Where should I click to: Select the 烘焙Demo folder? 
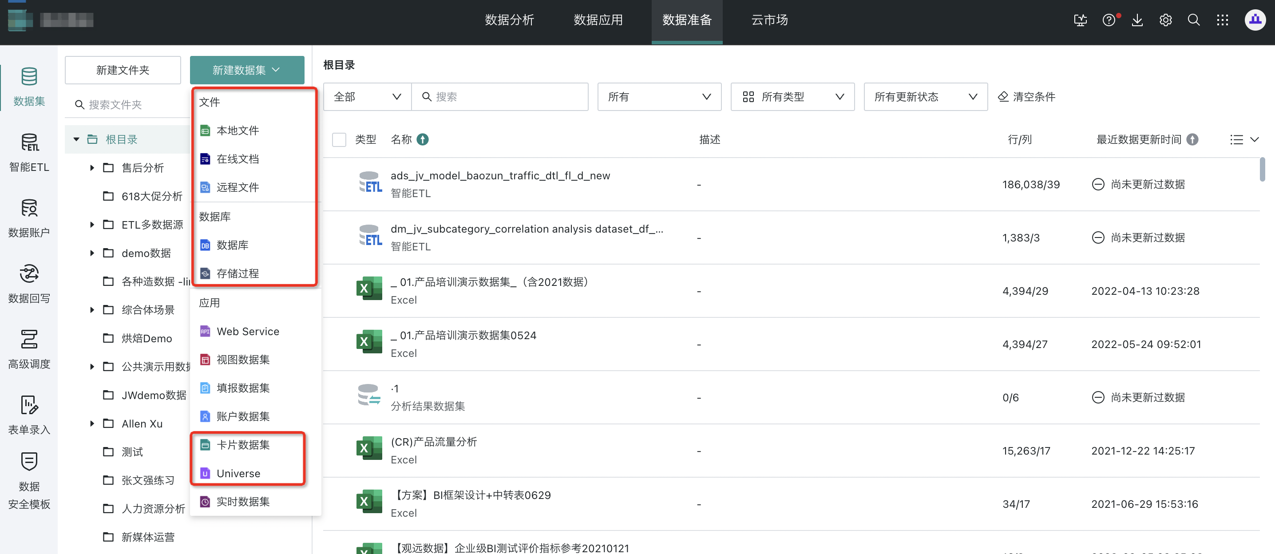pyautogui.click(x=147, y=339)
